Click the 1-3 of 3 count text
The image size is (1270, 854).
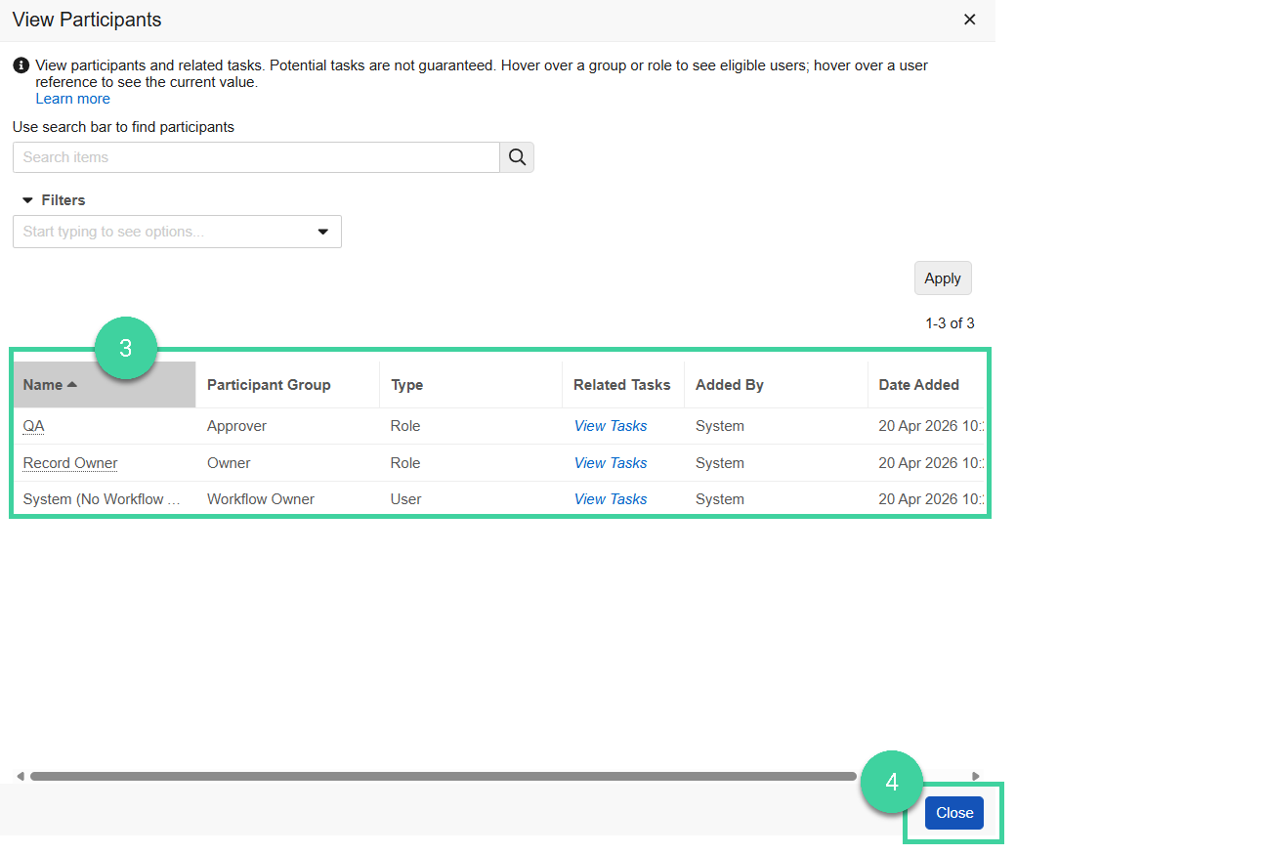pyautogui.click(x=950, y=323)
